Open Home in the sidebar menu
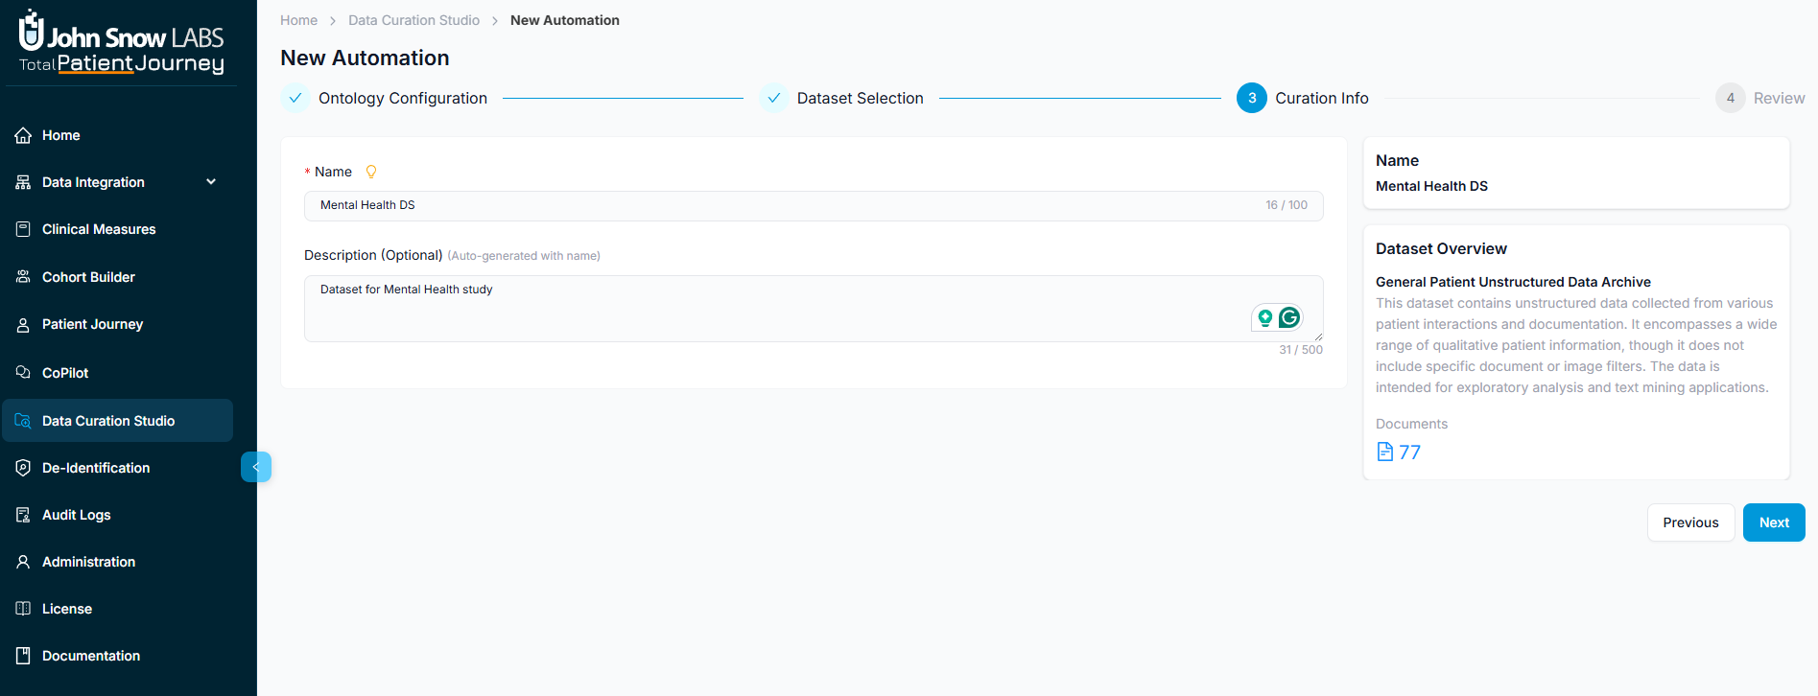Screen dimensions: 1818x696 click(117, 135)
